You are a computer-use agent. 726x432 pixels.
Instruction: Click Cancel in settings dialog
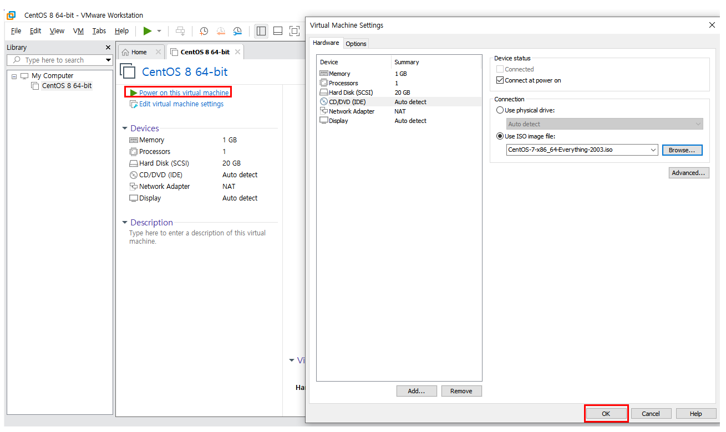point(651,414)
